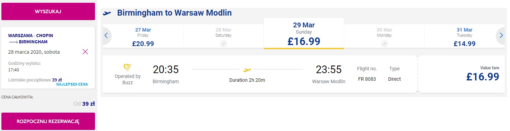
Task: Click the airplane icon beside Birmingham to Warsaw Modlin
Action: pyautogui.click(x=107, y=13)
